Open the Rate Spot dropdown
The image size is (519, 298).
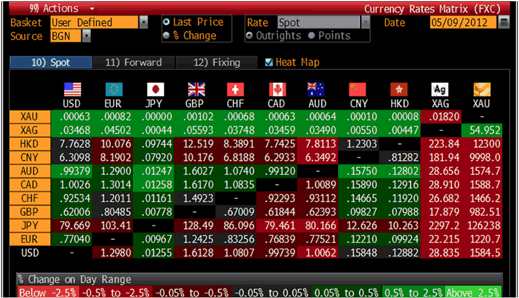365,23
